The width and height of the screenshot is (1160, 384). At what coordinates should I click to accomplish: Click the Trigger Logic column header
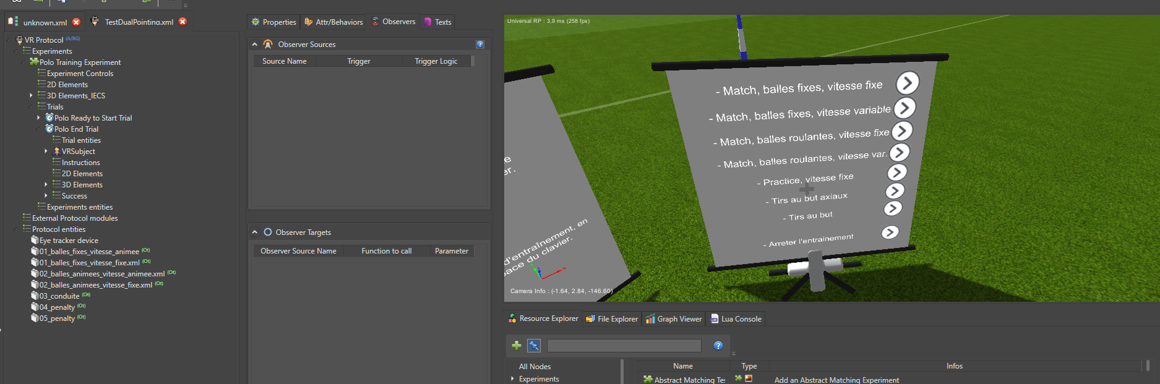click(x=436, y=61)
